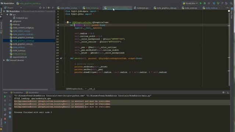
Task: Select the first NodeEditor tab in Run panel
Action: [x=17, y=92]
